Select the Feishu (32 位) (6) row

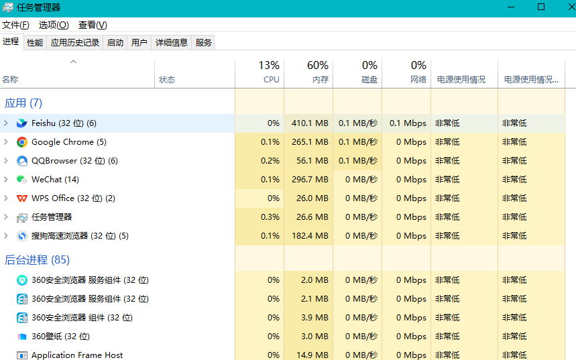pos(282,123)
